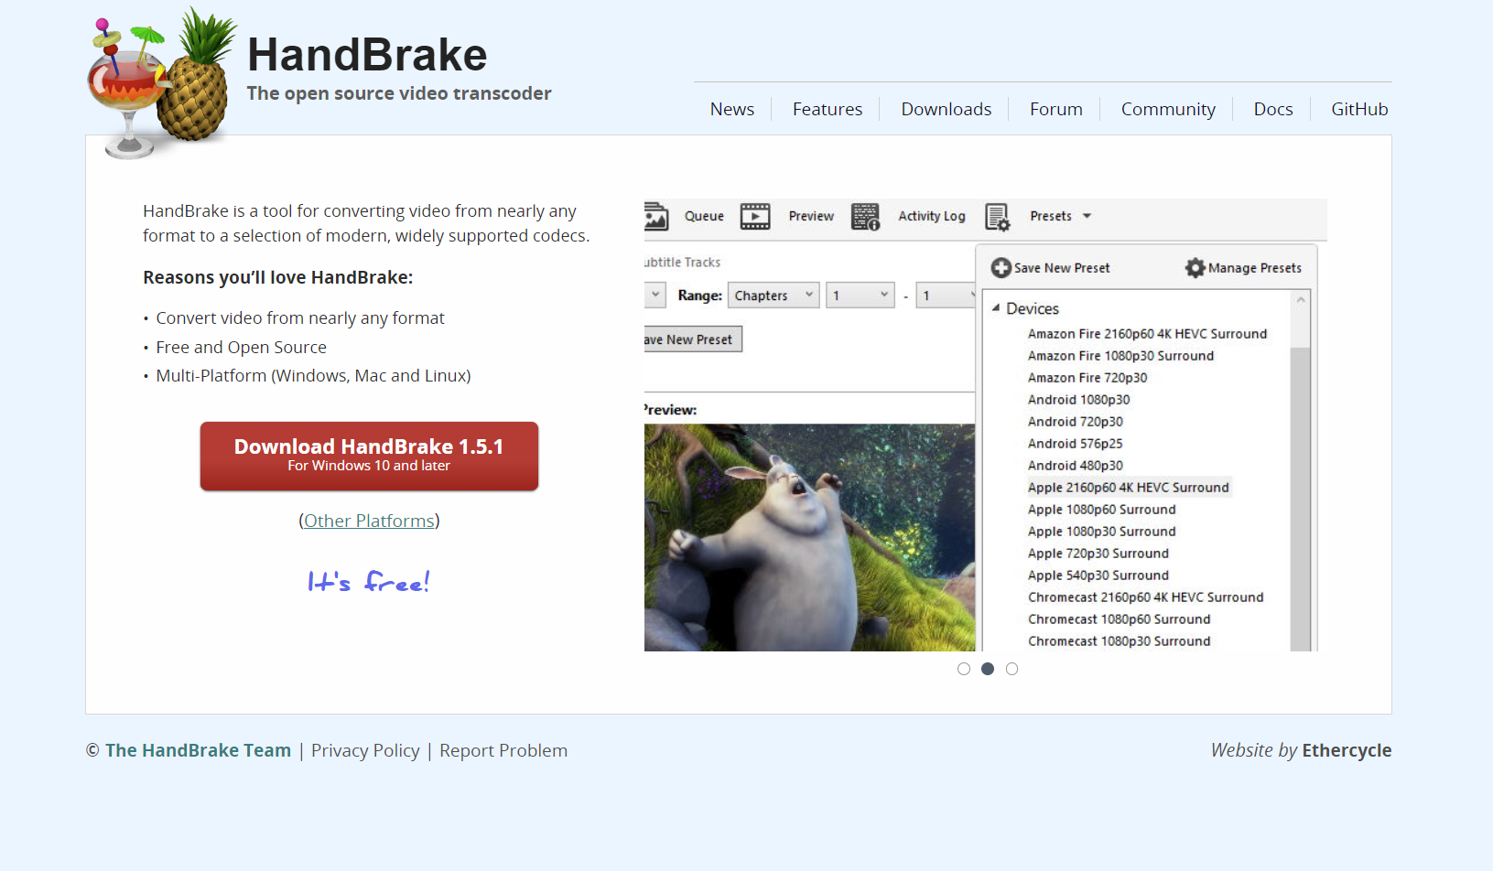Open the Presets dropdown arrow
This screenshot has height=871, width=1493.
pos(1087,216)
